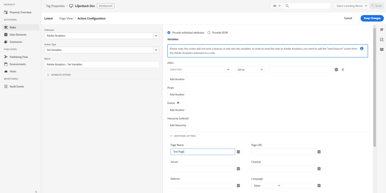Click Tag Properties breadcrumb link
Viewport: 386px width, 193px height.
pyautogui.click(x=55, y=6)
